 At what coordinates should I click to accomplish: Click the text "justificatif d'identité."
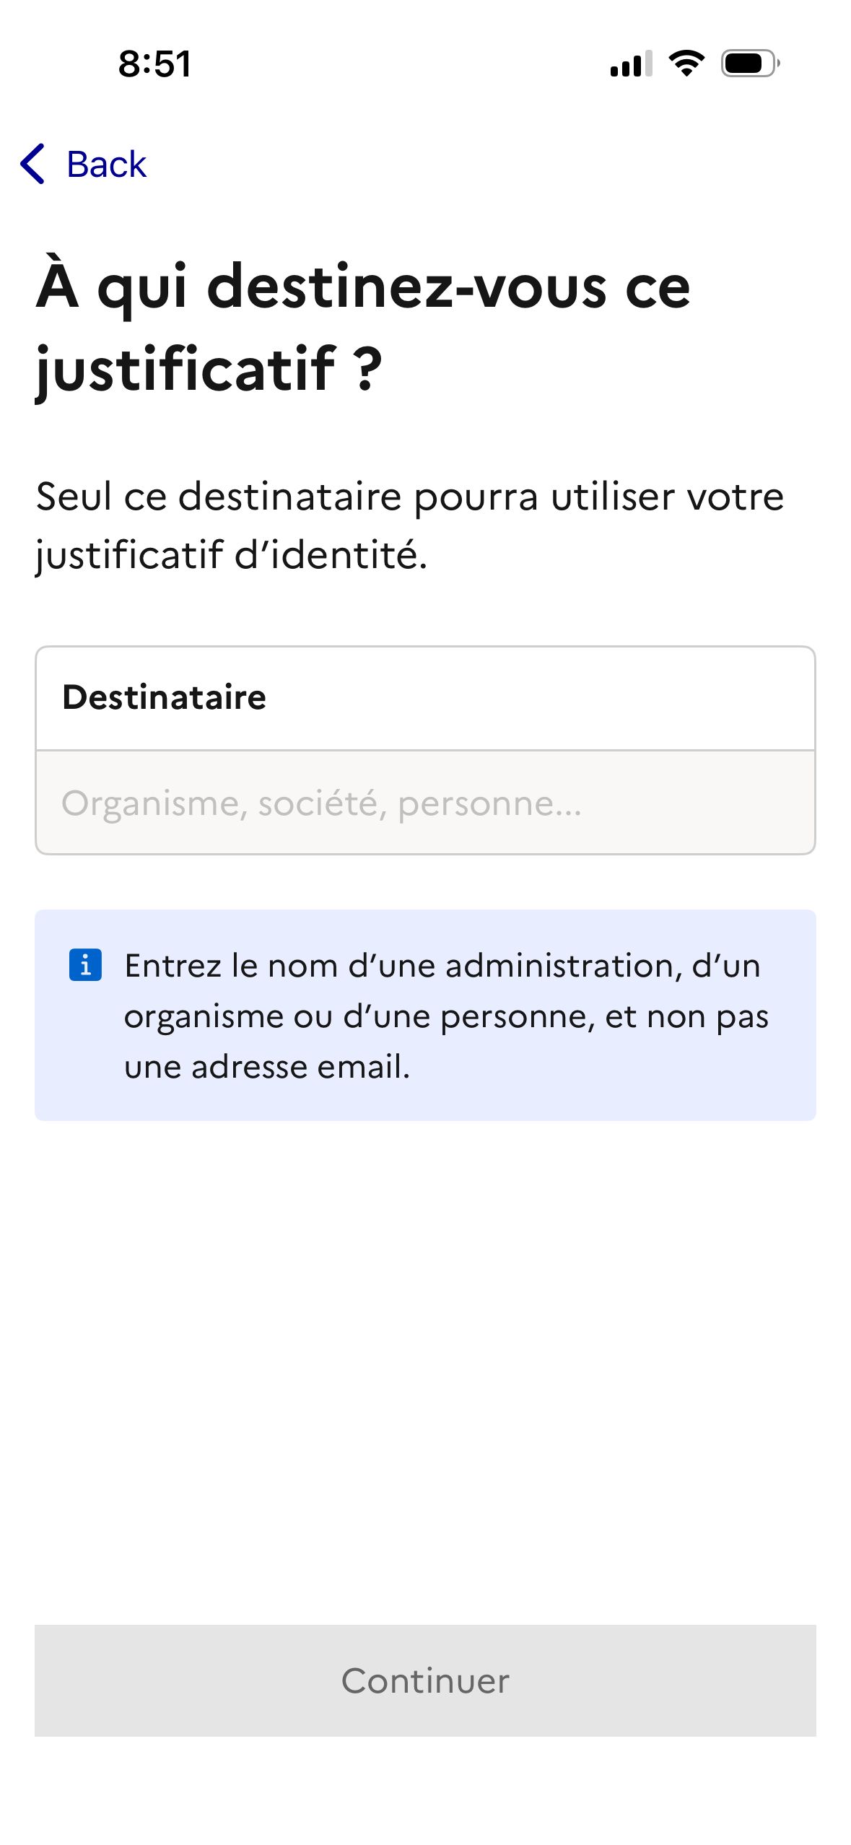pyautogui.click(x=232, y=555)
